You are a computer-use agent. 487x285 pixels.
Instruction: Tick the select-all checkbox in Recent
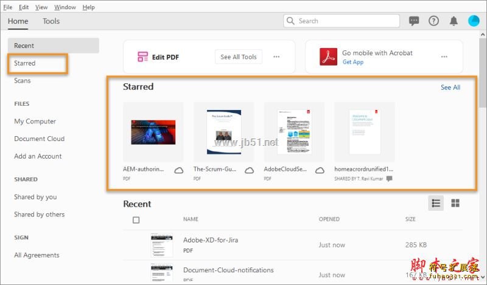point(136,220)
